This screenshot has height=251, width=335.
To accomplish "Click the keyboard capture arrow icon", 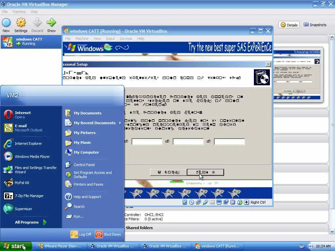I will 247,202.
